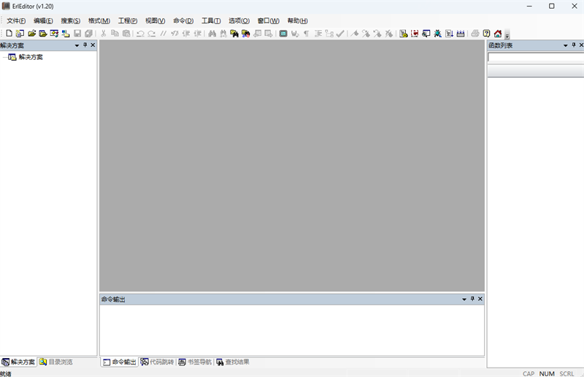The height and width of the screenshot is (377, 584).
Task: Toggle the paragraph marks pilcrow icon
Action: click(x=306, y=34)
